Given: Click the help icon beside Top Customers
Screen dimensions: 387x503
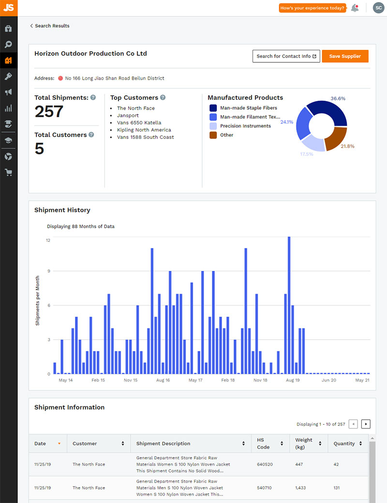Looking at the screenshot, I should tap(163, 98).
